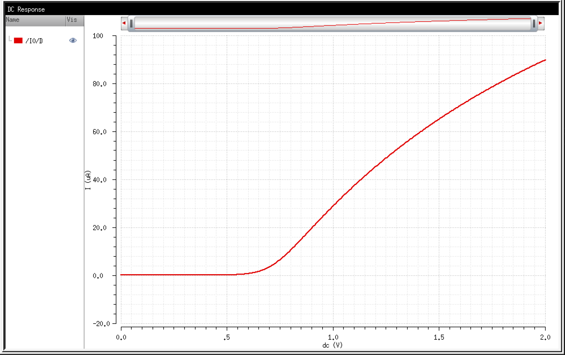Screen dimensions: 565x355
Task: Click the 60.0 y-axis tick value
Action: pyautogui.click(x=99, y=132)
